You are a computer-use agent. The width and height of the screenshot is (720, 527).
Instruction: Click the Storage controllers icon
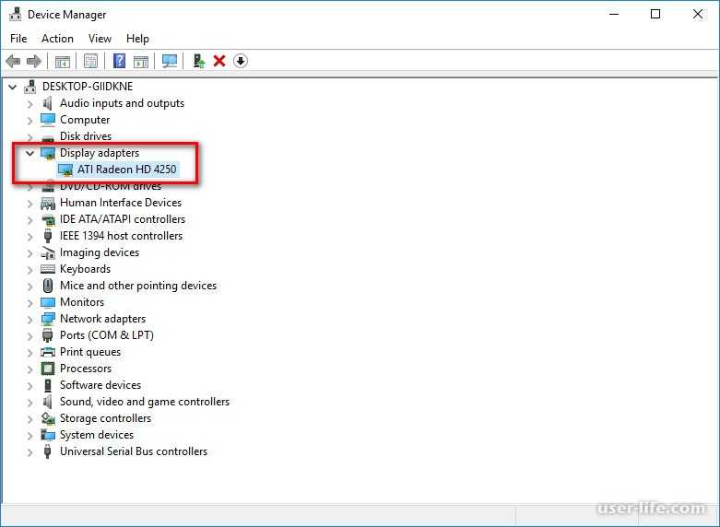48,418
